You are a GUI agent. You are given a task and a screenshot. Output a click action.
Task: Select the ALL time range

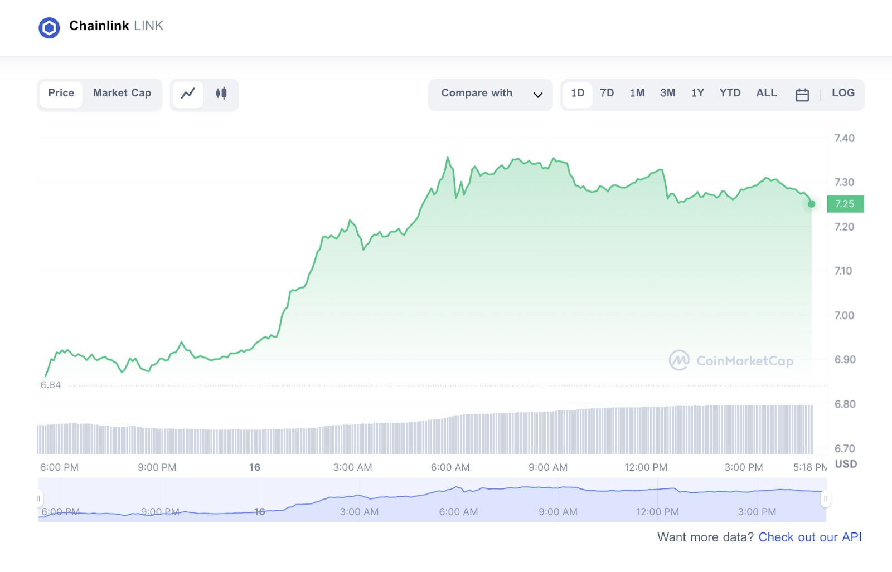click(767, 94)
